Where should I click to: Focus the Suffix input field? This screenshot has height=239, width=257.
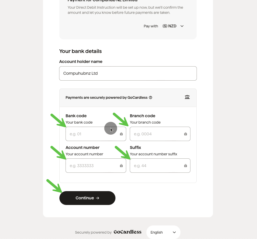tap(157, 166)
